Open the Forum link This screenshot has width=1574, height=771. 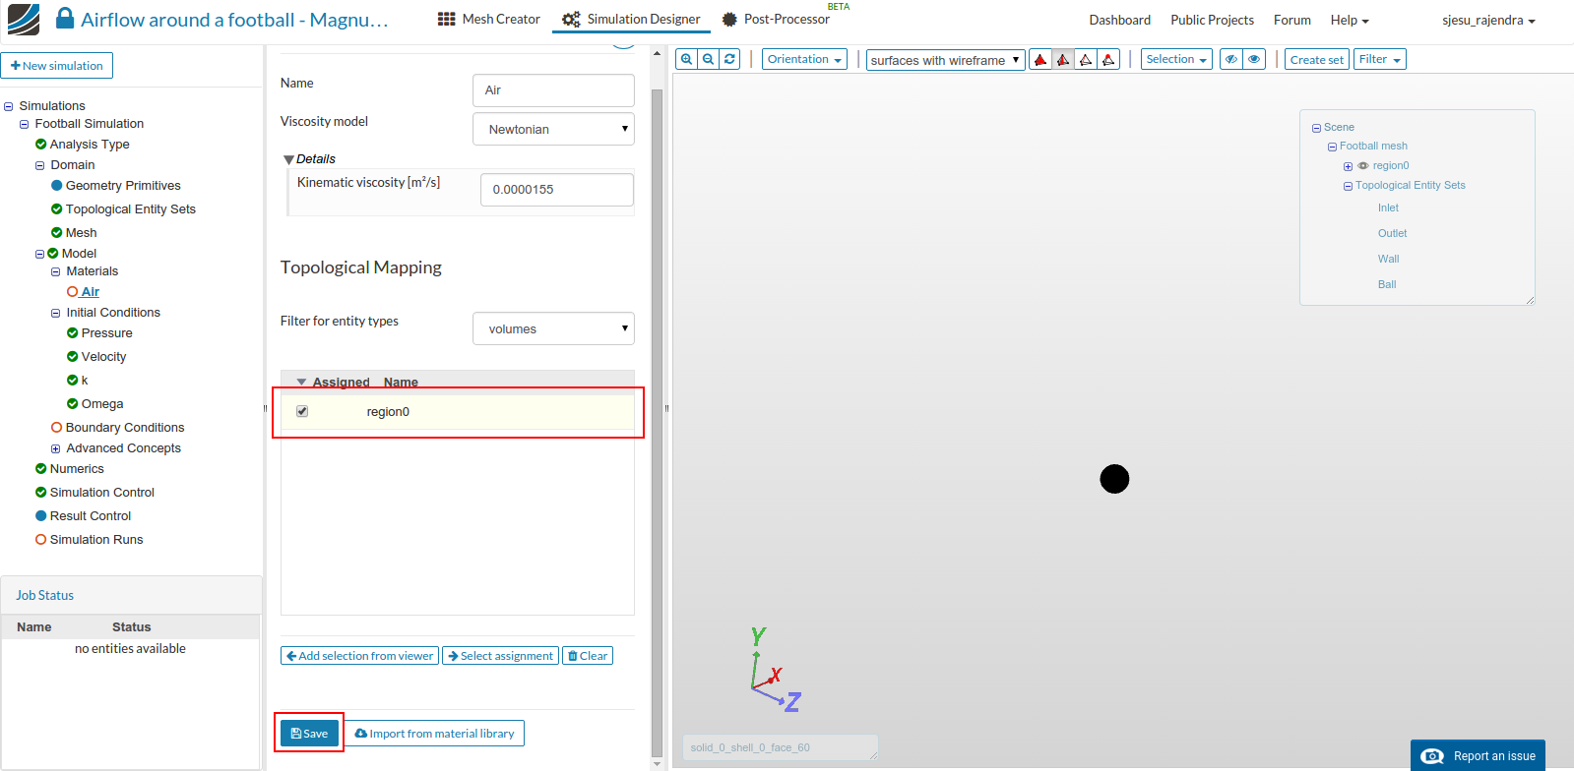(1291, 20)
